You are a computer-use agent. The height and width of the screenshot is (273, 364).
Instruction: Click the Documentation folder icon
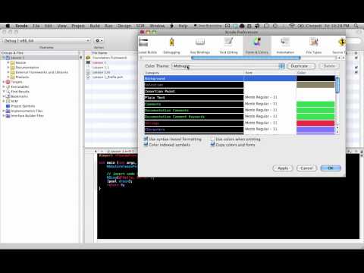pyautogui.click(x=13, y=67)
